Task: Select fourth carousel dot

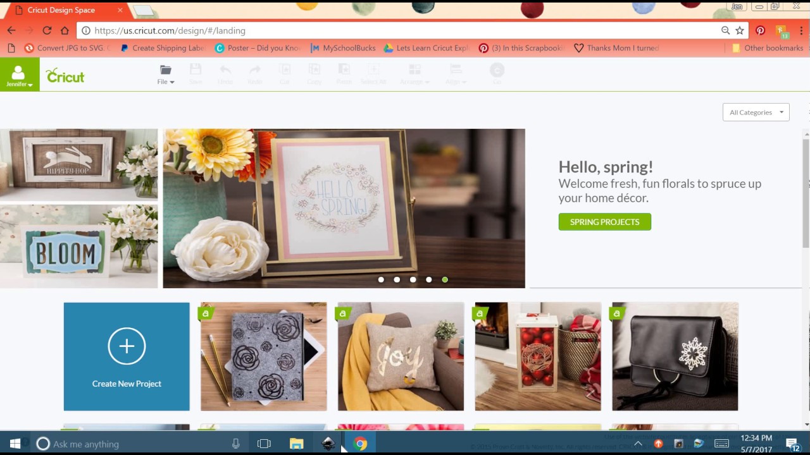Action: click(429, 279)
